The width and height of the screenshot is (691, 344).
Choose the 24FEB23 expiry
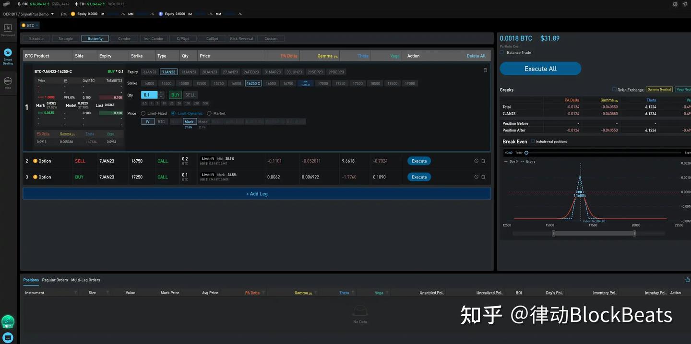click(x=251, y=72)
